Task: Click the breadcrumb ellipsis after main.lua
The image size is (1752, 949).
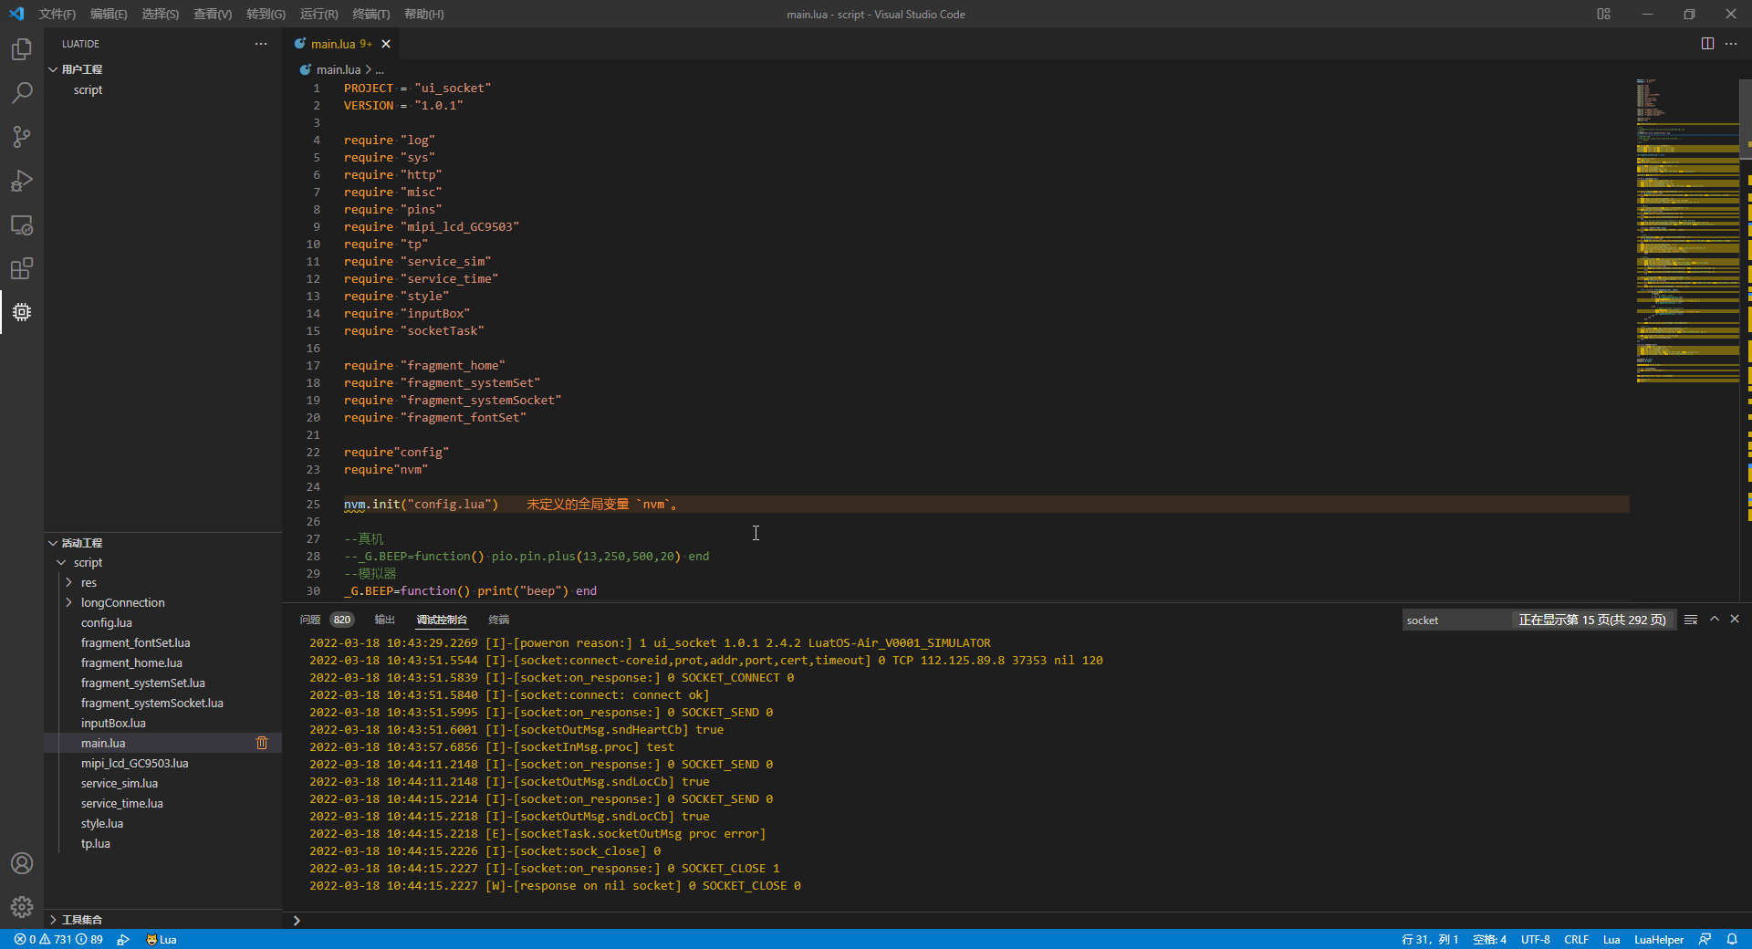Action: coord(380,69)
